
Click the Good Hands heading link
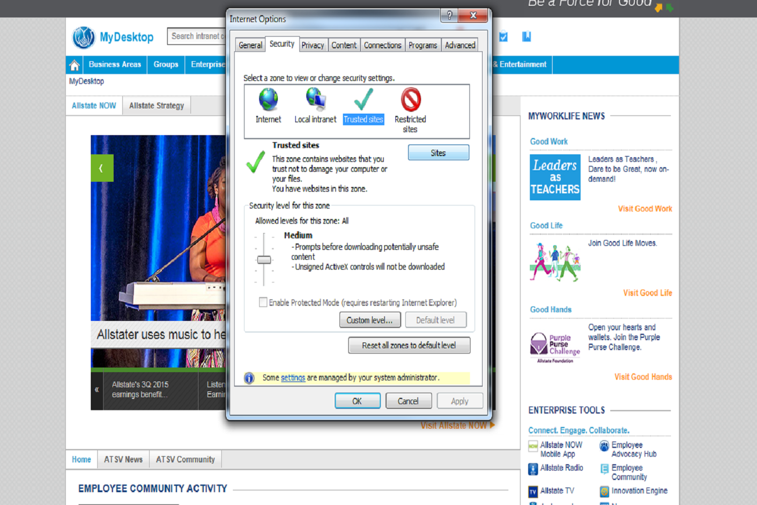551,309
